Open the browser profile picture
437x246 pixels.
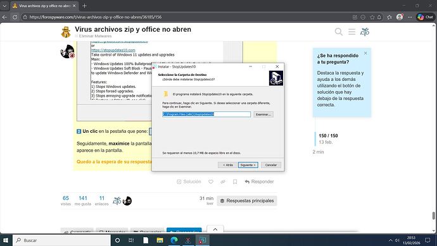point(400,17)
